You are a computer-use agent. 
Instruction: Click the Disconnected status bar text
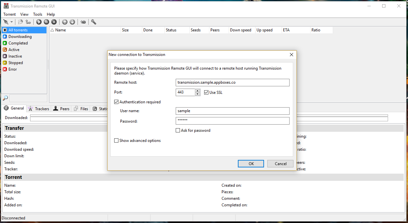[x=13, y=218]
